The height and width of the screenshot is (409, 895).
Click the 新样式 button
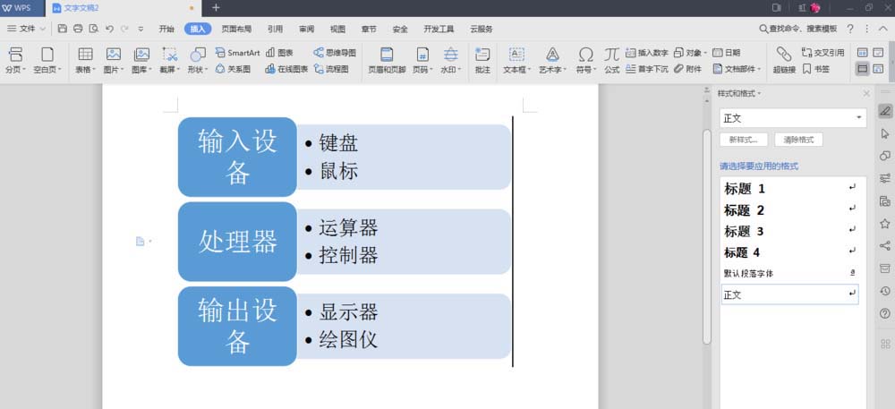[x=744, y=140]
